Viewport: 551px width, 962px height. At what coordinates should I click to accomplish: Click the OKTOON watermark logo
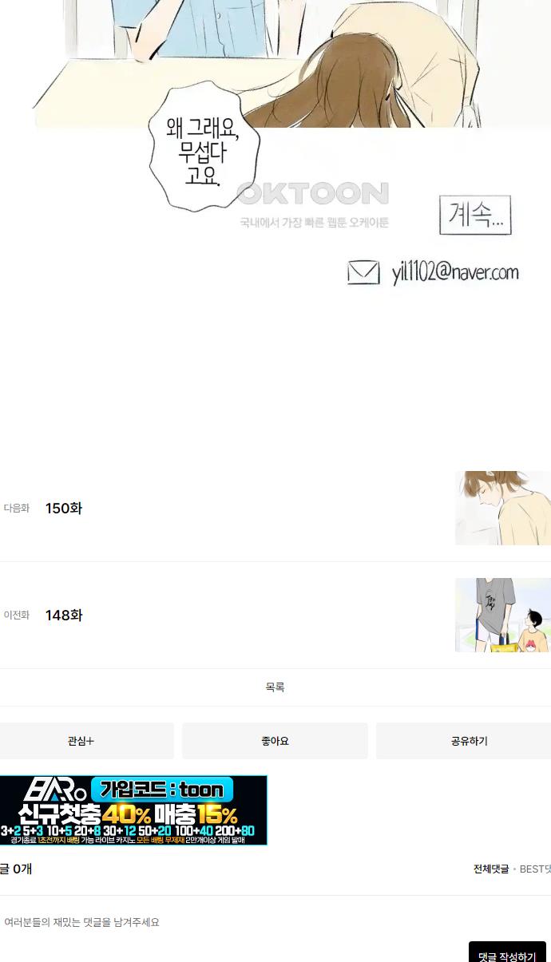coord(312,194)
